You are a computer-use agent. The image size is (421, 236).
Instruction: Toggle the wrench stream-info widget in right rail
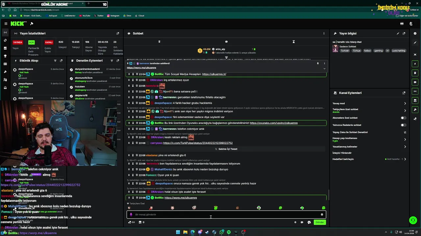click(x=415, y=109)
